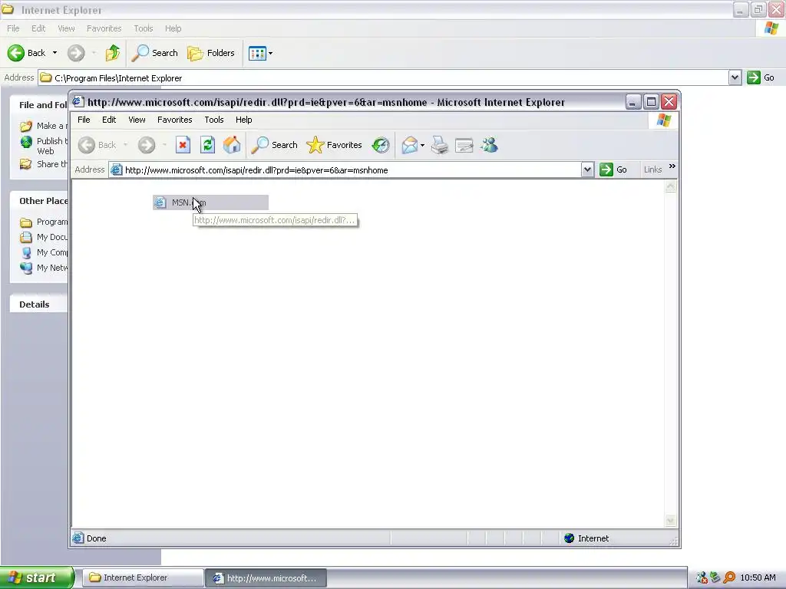Toggle the Folders pane button
The height and width of the screenshot is (589, 786).
211,53
